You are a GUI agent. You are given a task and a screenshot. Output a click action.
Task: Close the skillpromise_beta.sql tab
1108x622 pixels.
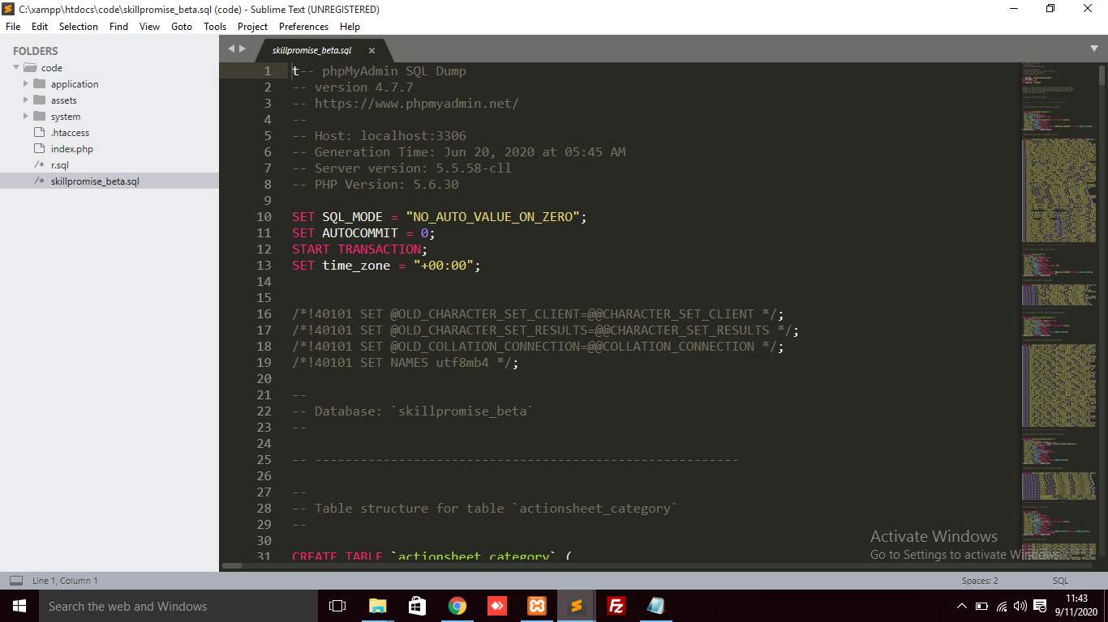[x=371, y=50]
